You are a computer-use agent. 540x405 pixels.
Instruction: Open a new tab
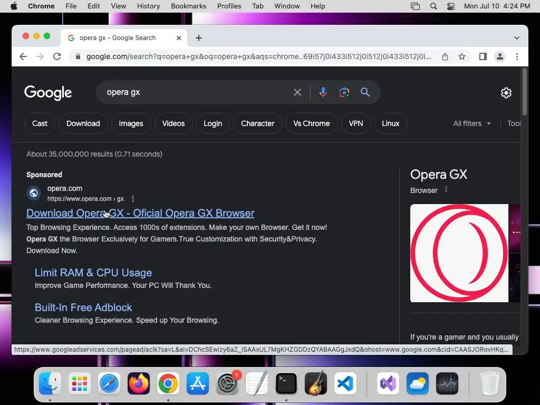[199, 38]
